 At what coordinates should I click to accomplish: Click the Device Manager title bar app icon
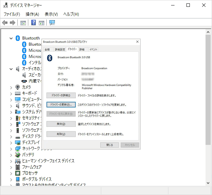tap(5, 5)
